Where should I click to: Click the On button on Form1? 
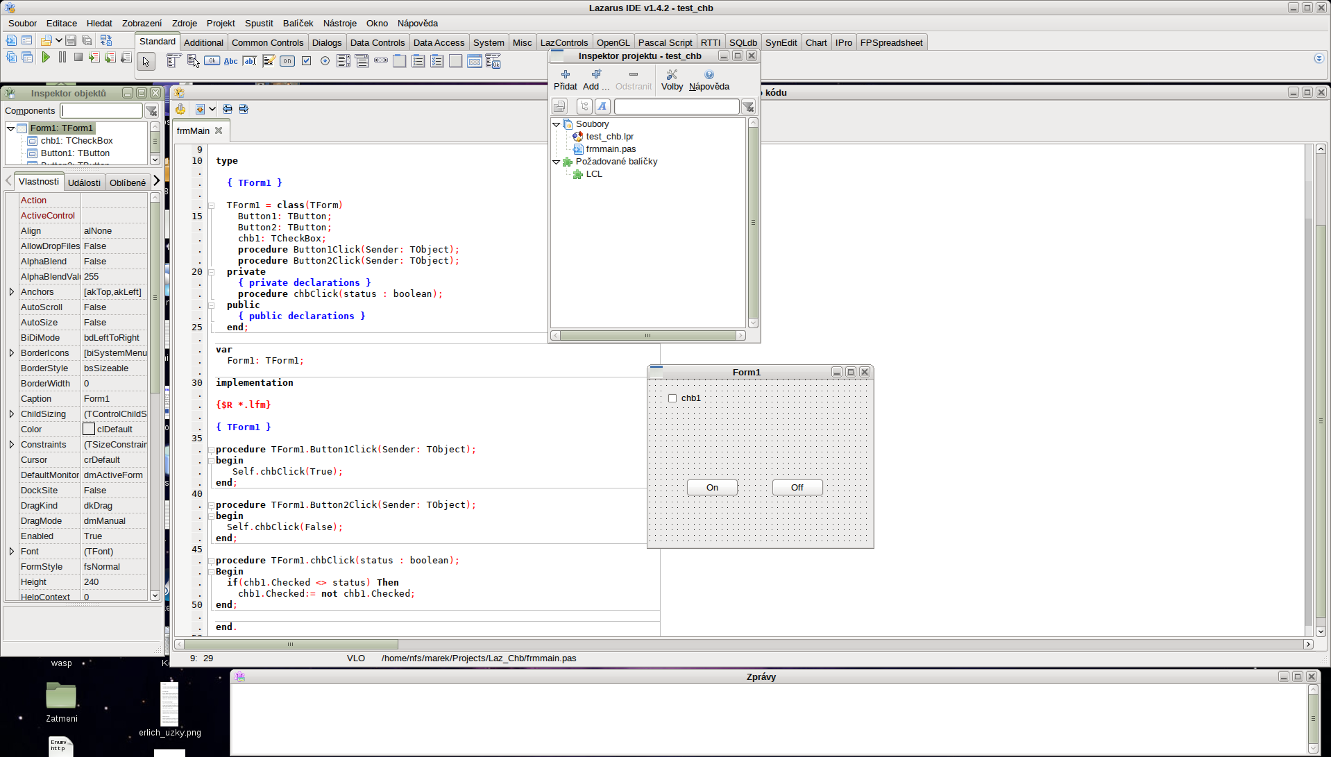[712, 488]
